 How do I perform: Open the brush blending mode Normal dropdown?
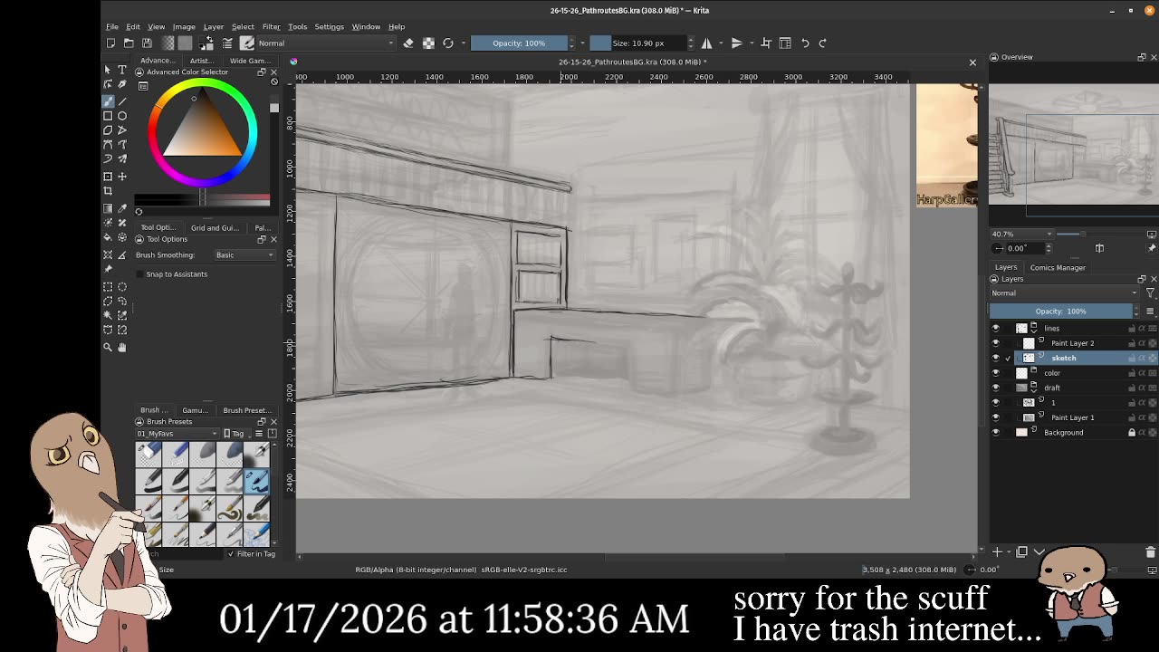coord(325,43)
